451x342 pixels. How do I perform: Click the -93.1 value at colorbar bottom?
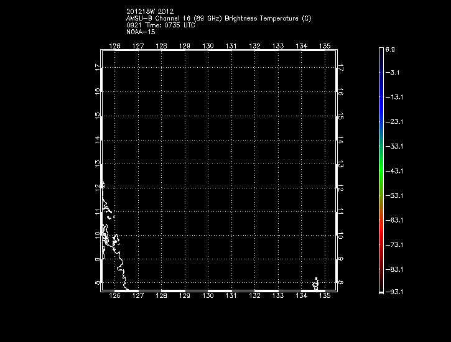[393, 292]
